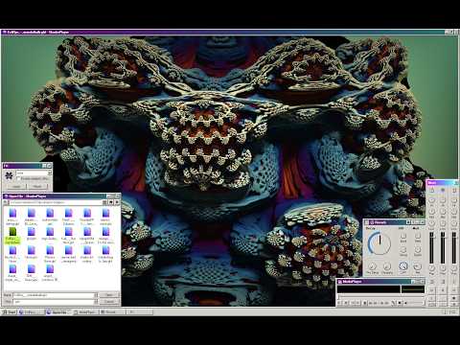The width and height of the screenshot is (460, 345).
Task: Click the Name field in OpenFile dialog
Action: point(54,295)
